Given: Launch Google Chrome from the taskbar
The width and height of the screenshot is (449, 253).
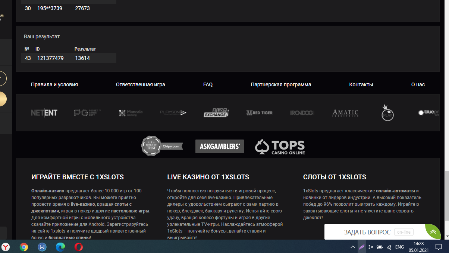Looking at the screenshot, I should pyautogui.click(x=24, y=247).
